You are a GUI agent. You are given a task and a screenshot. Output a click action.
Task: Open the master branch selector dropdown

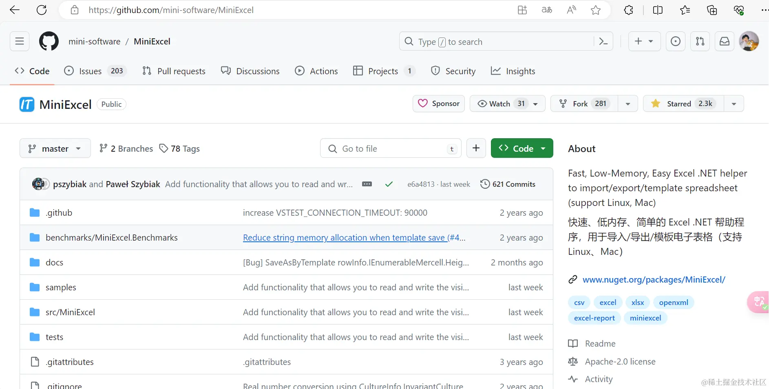(55, 148)
